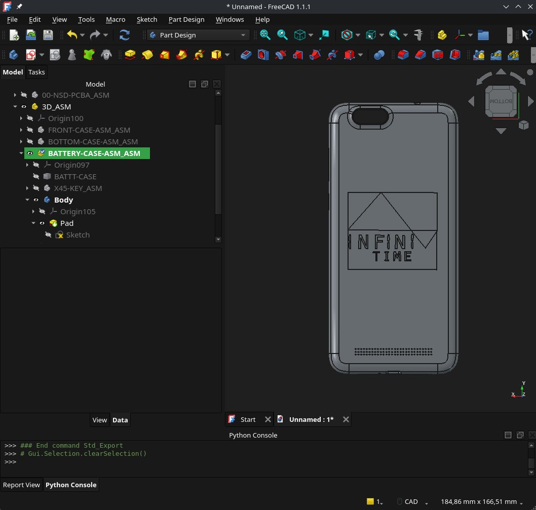Image resolution: width=536 pixels, height=510 pixels.
Task: Hide BATTERY-CASE-ASM_ASM with its eye icon
Action: tap(30, 153)
